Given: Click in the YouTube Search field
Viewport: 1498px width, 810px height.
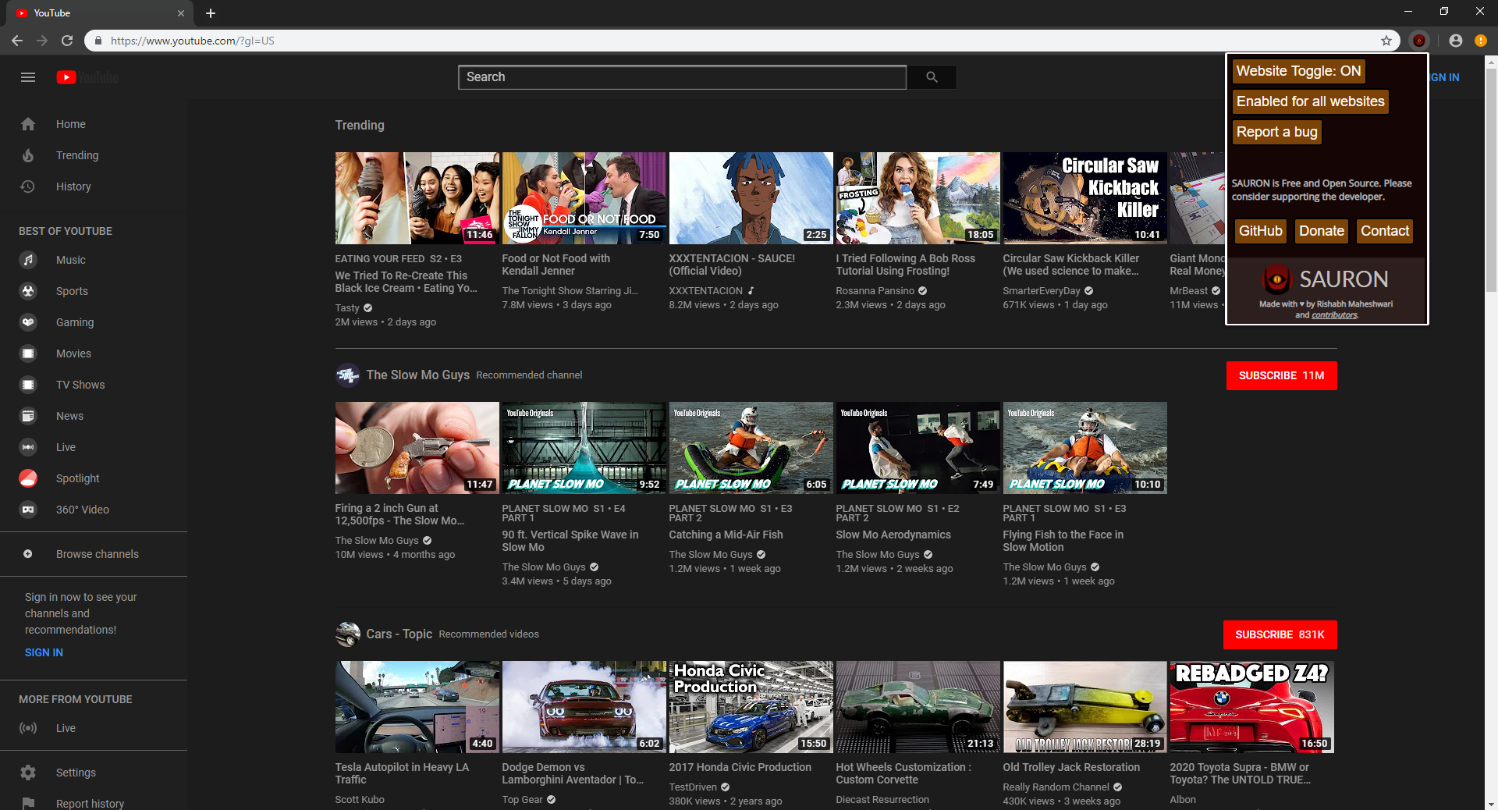Looking at the screenshot, I should (683, 77).
